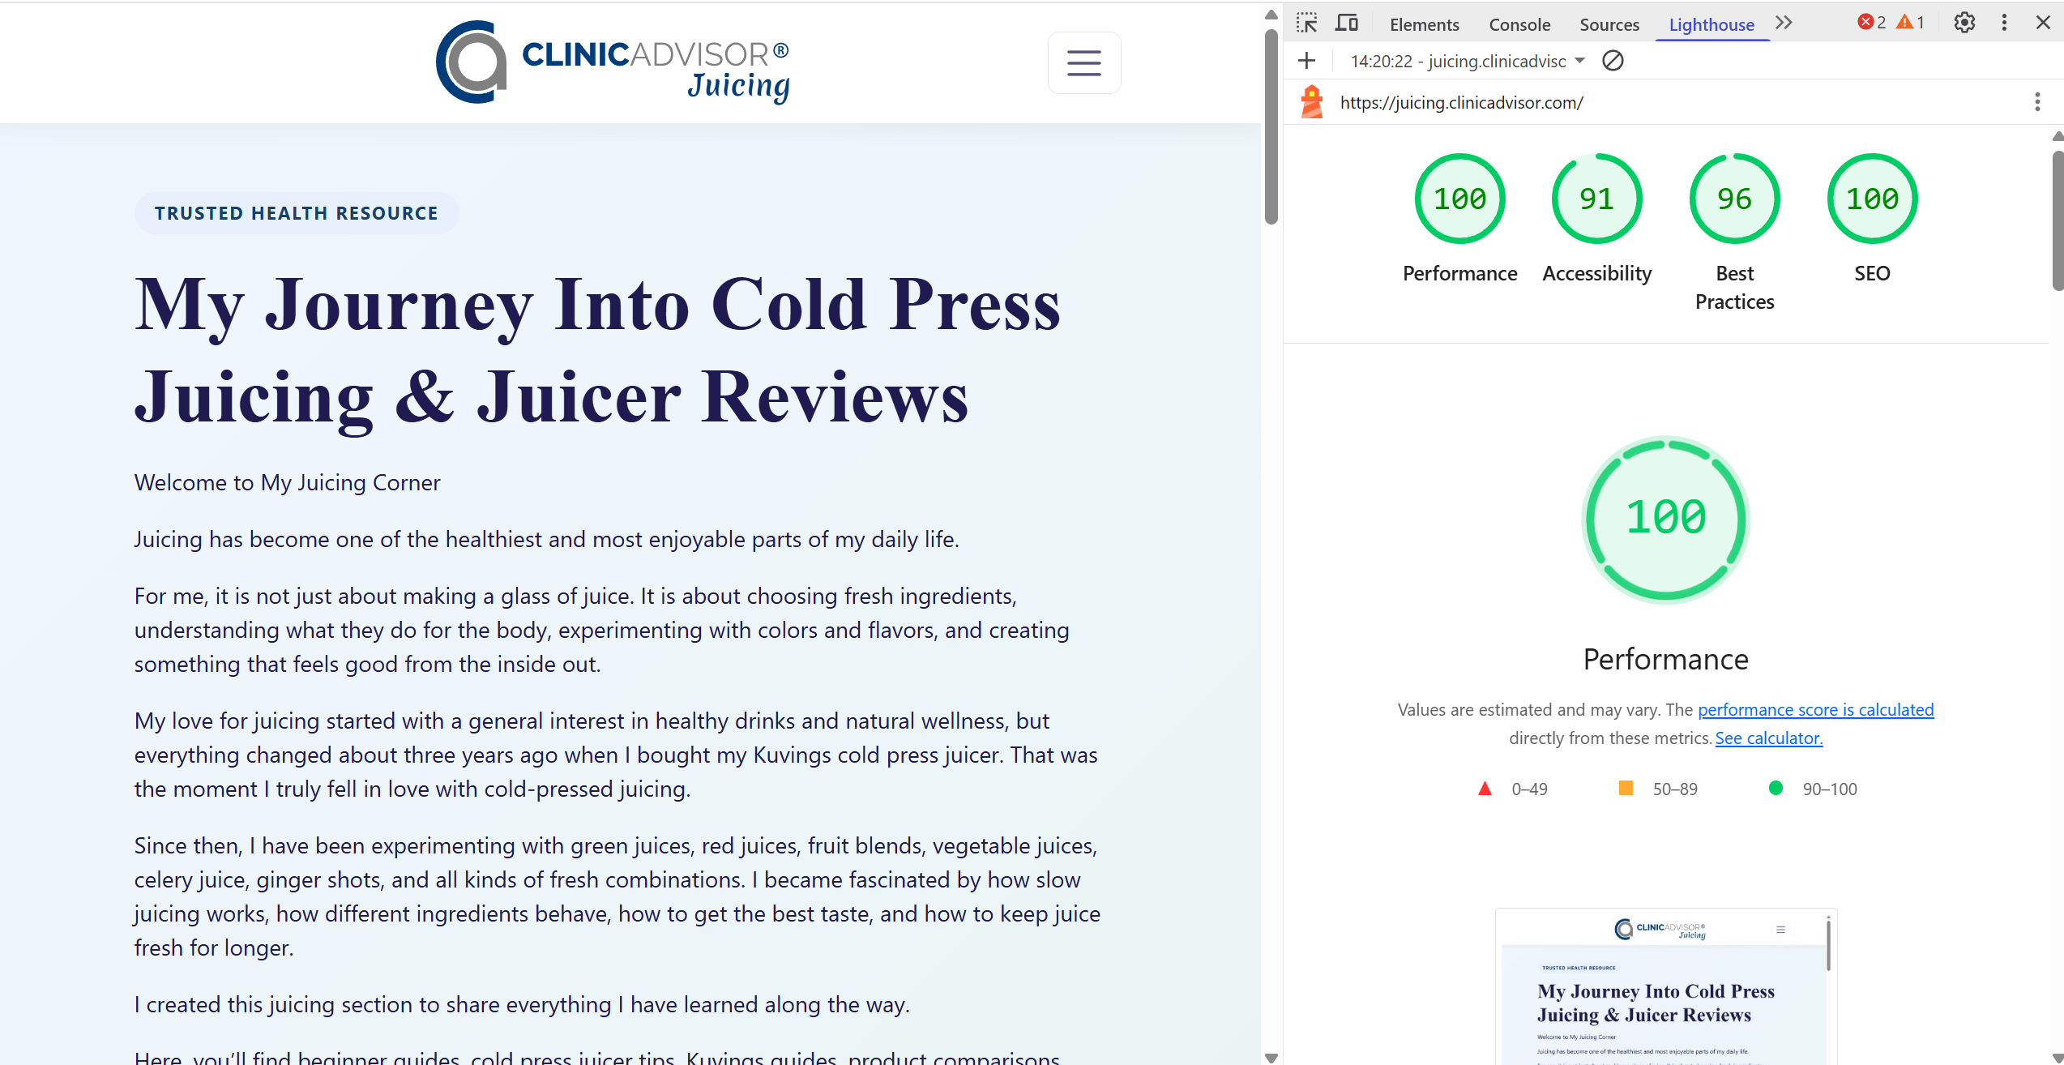
Task: Jump to the Accessibility score gauge 91
Action: pyautogui.click(x=1596, y=199)
